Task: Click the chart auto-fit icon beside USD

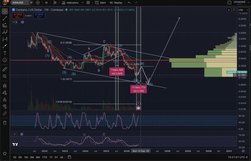Action: (234, 10)
